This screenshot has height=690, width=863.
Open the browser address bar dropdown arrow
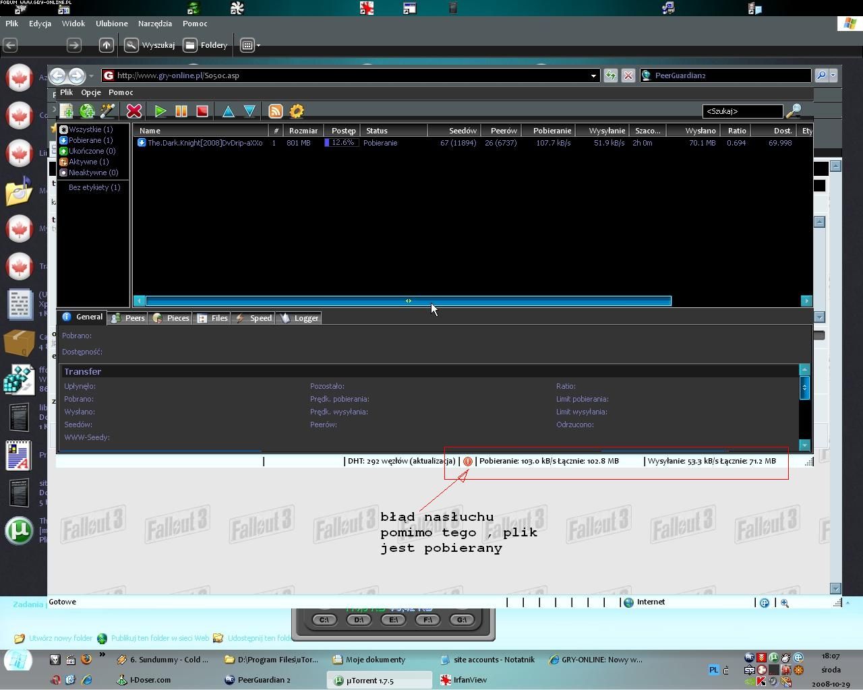pyautogui.click(x=593, y=75)
